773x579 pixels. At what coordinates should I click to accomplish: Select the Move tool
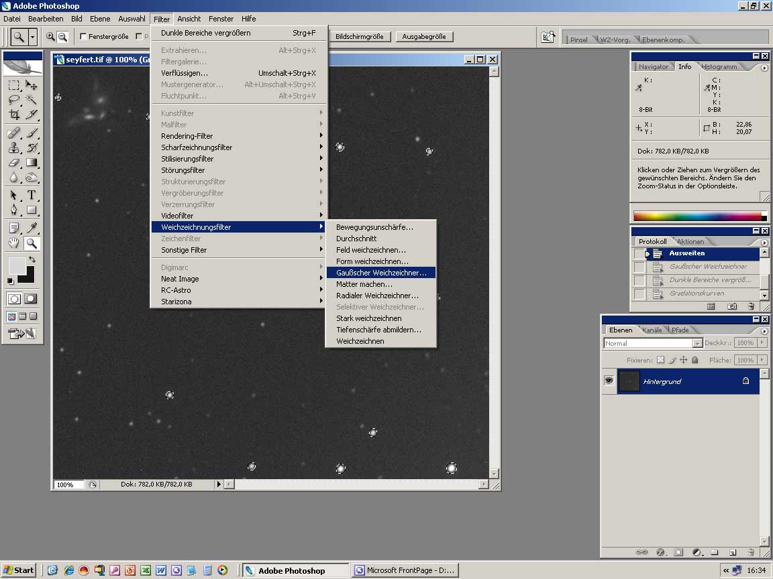tap(31, 85)
